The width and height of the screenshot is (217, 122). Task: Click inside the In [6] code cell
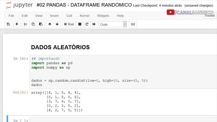[123, 72]
